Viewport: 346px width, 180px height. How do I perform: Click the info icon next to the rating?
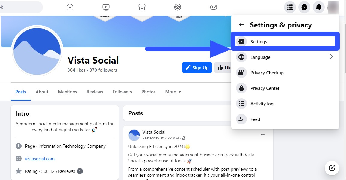point(79,171)
